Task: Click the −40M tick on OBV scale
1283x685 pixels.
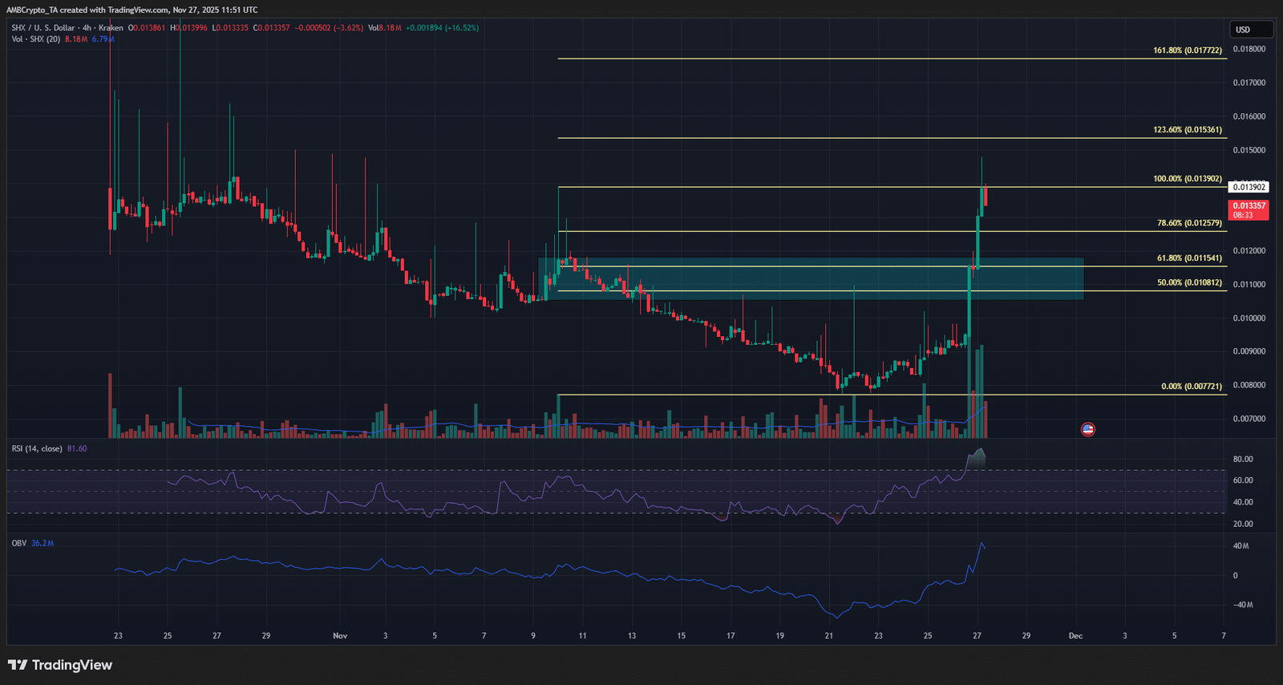Action: 1241,605
